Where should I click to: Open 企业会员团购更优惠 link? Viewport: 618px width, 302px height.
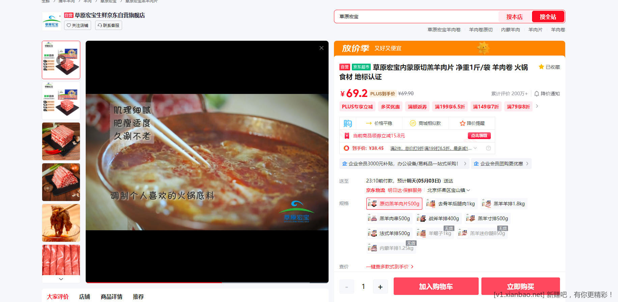pos(501,164)
